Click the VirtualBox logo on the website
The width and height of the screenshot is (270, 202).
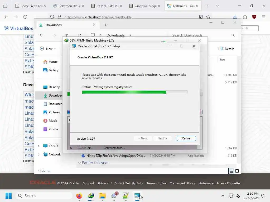click(x=19, y=28)
